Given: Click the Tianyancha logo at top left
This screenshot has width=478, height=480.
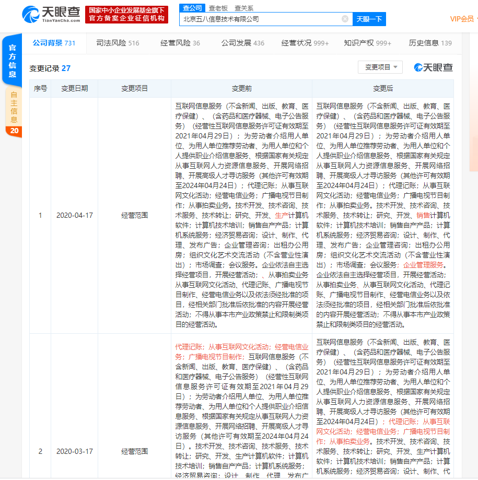Looking at the screenshot, I should pyautogui.click(x=51, y=15).
